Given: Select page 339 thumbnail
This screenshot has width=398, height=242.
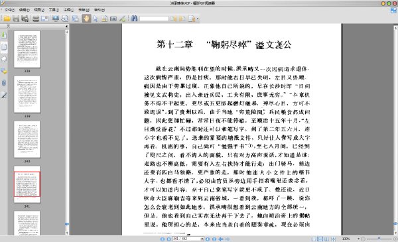Looking at the screenshot, I should [27, 94].
